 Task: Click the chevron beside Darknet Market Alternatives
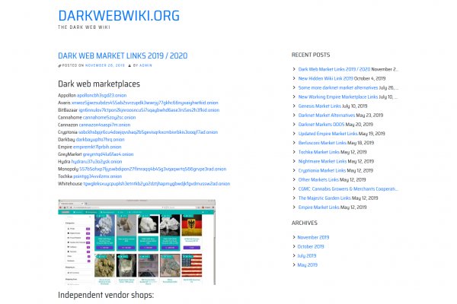pyautogui.click(x=294, y=116)
